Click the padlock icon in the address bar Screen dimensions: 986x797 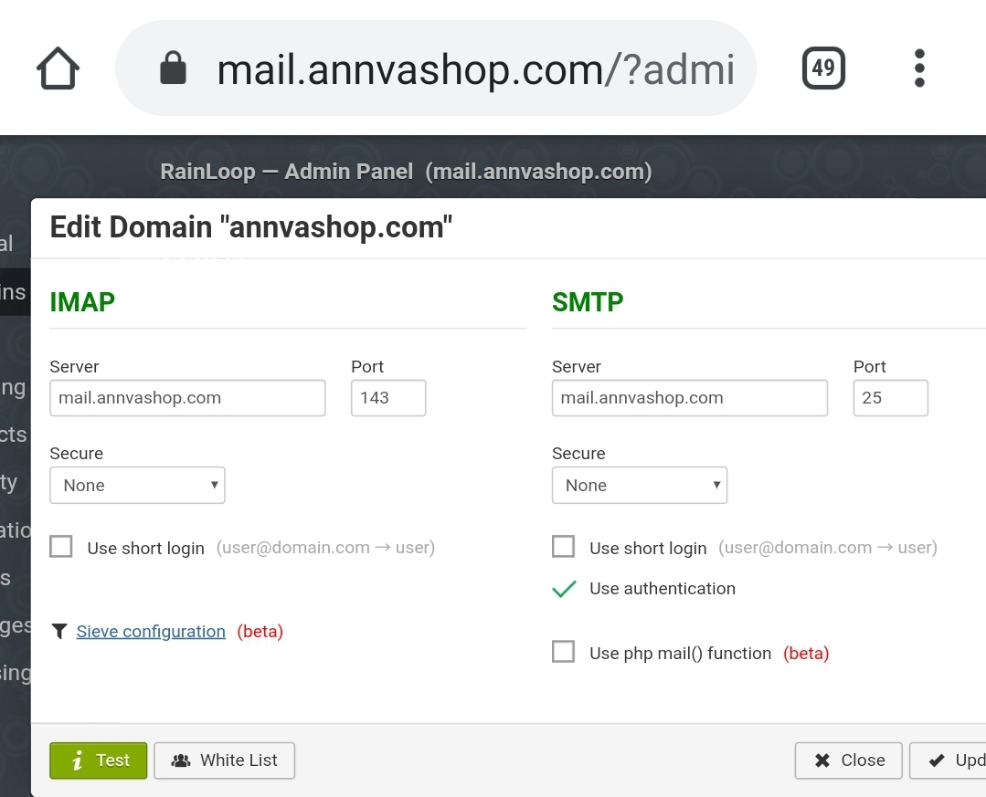tap(173, 67)
